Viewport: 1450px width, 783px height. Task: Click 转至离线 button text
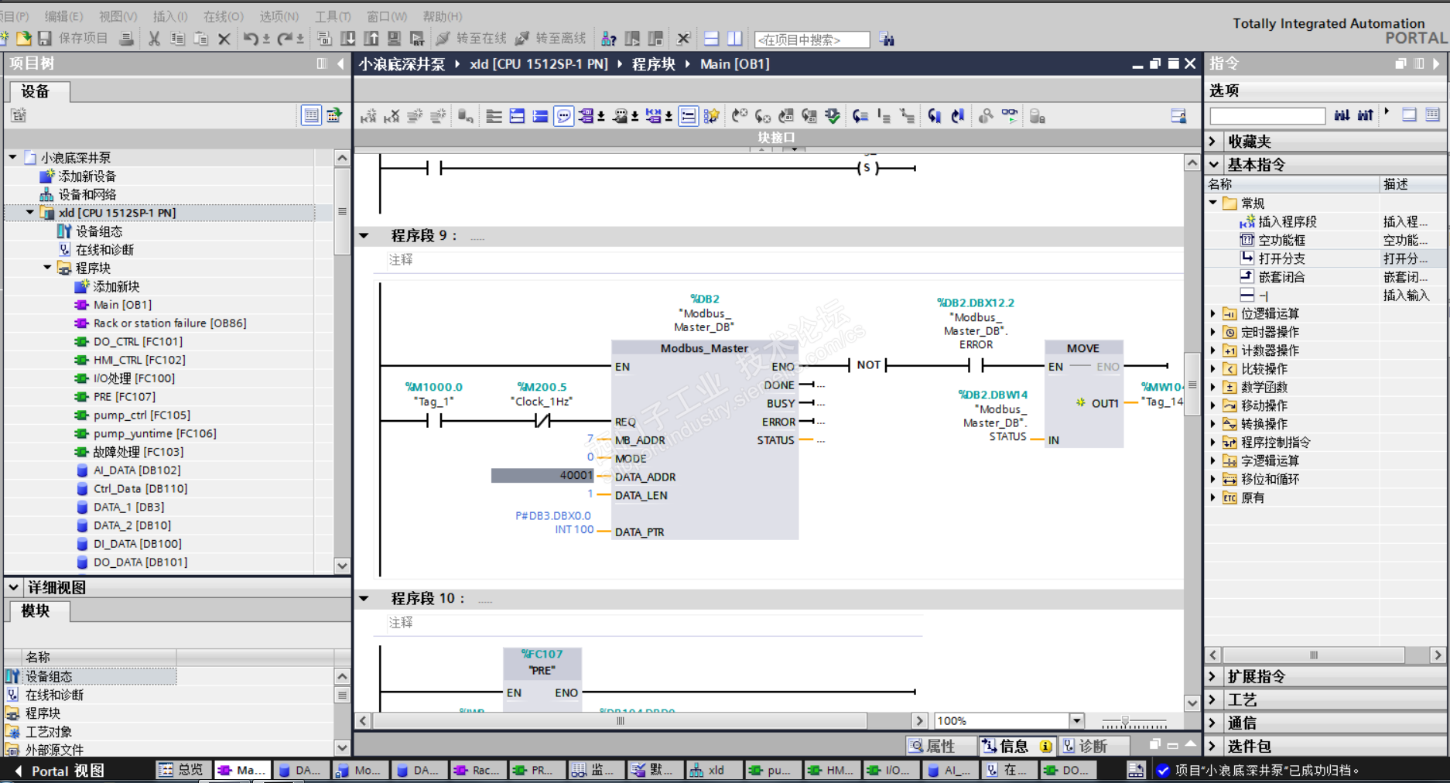(x=561, y=39)
